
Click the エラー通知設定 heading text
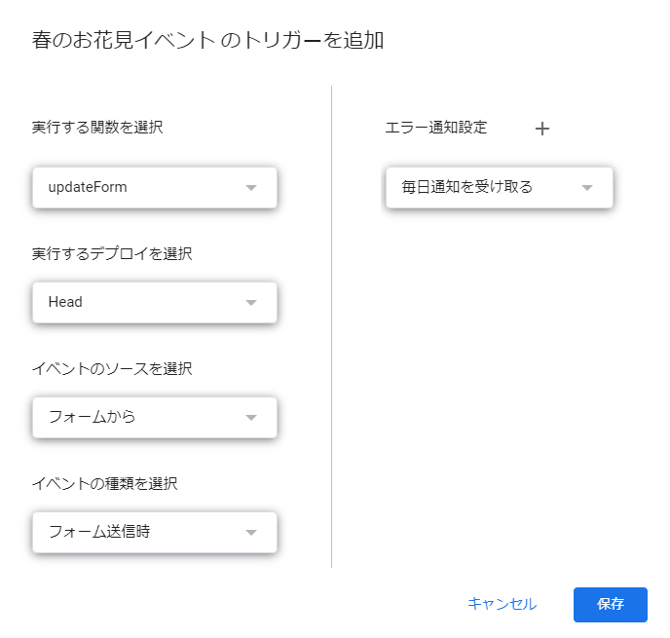pyautogui.click(x=436, y=128)
